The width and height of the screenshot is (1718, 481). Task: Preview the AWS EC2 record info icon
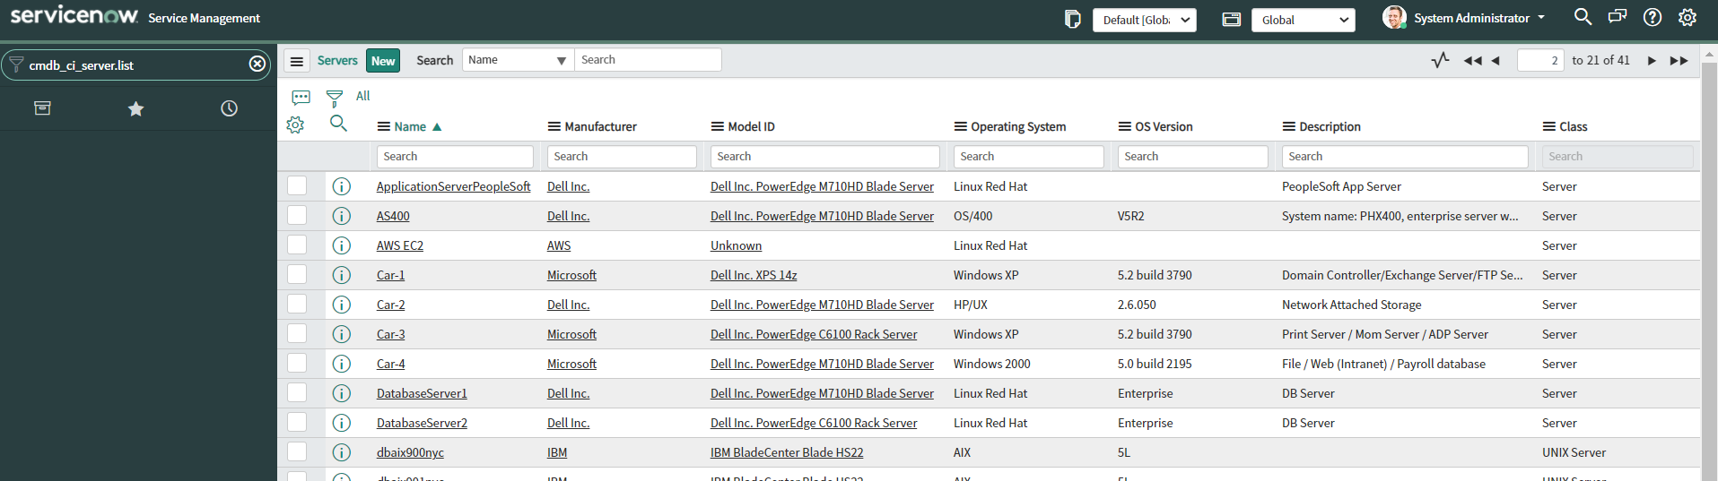tap(341, 245)
